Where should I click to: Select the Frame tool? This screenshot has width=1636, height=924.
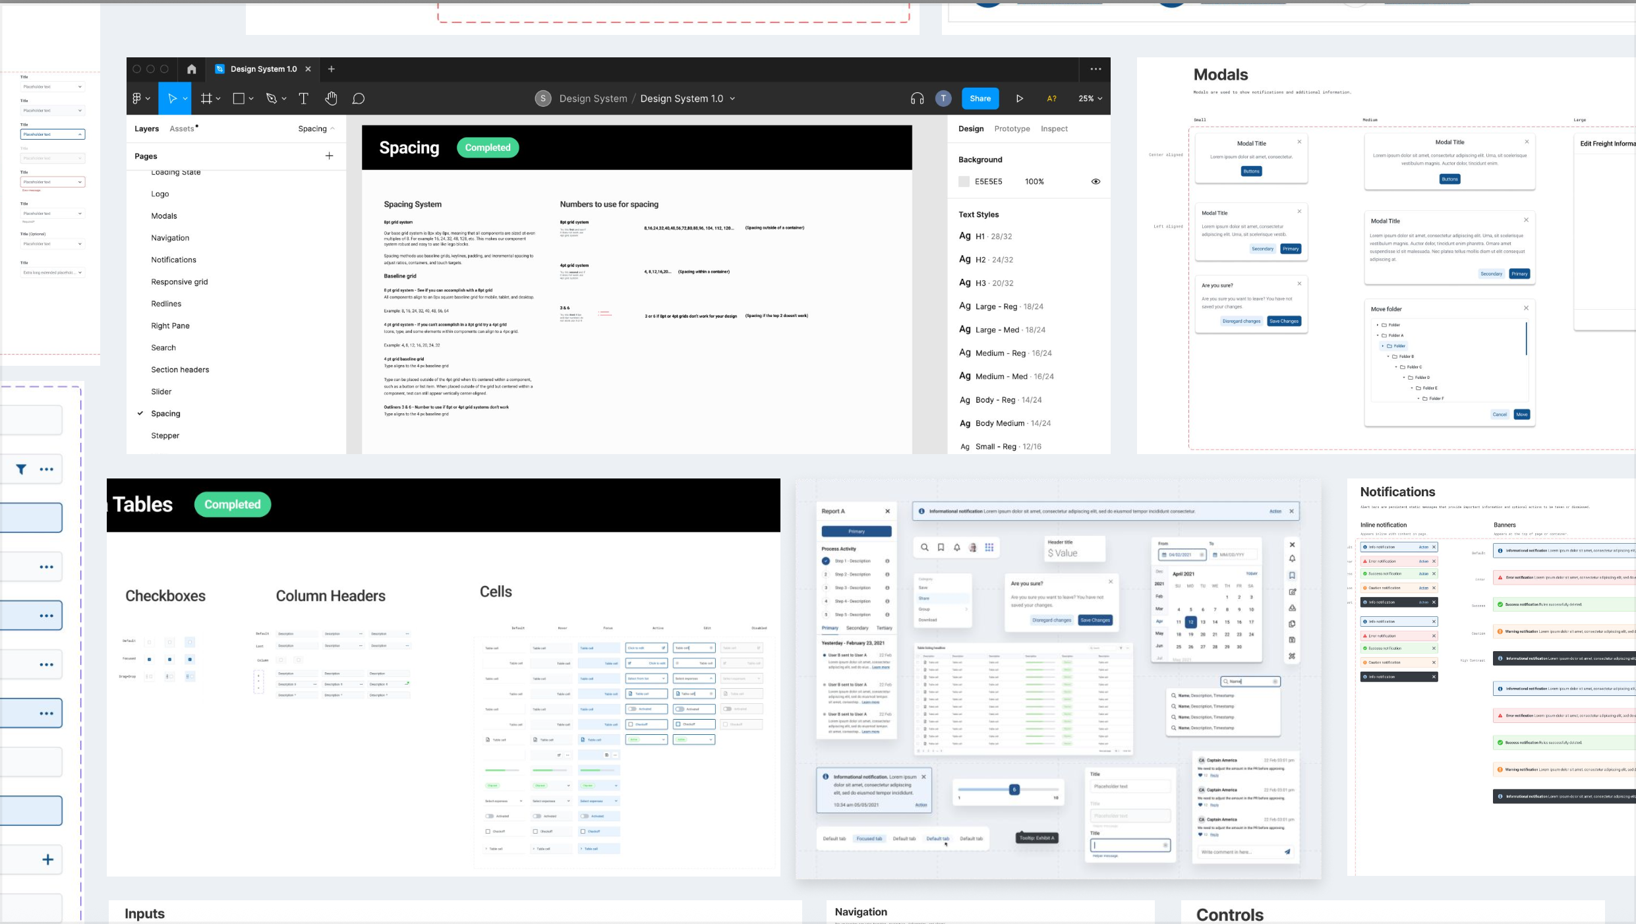click(x=206, y=99)
